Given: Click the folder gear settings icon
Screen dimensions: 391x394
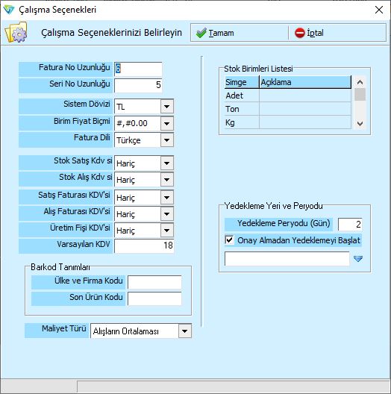Looking at the screenshot, I should tap(16, 32).
